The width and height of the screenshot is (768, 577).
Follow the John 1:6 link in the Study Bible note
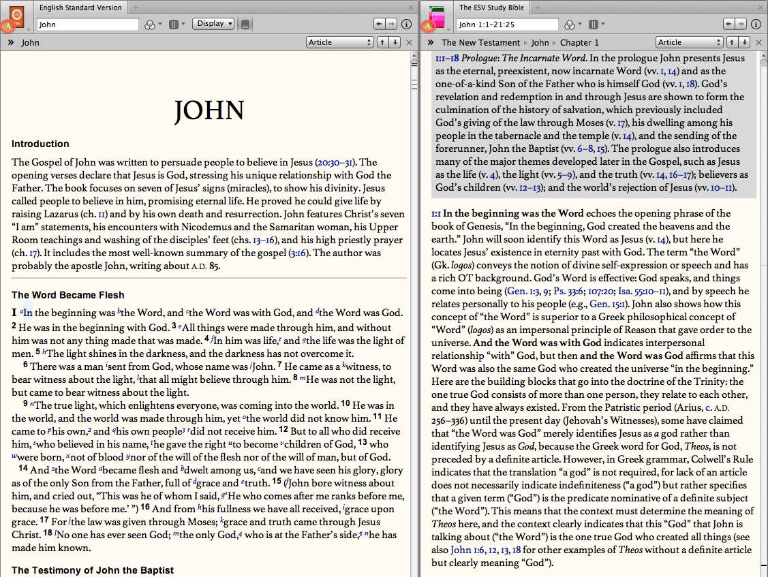click(467, 550)
